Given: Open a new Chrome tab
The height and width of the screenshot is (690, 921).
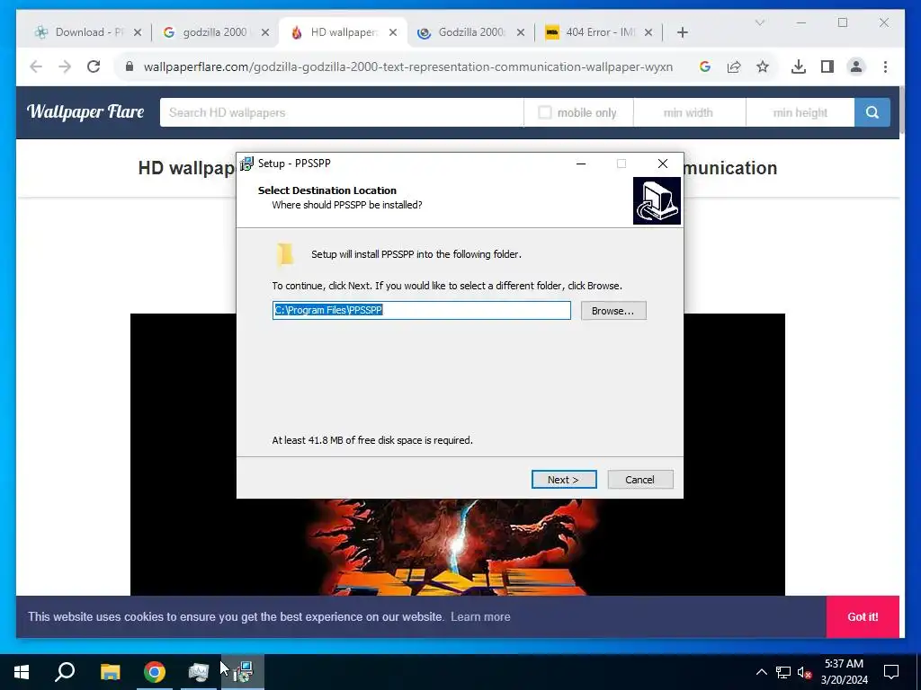Looking at the screenshot, I should pyautogui.click(x=682, y=32).
